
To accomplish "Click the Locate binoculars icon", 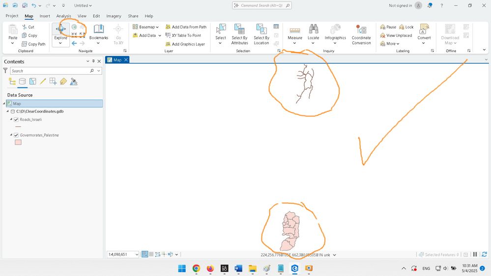I will click(x=313, y=29).
